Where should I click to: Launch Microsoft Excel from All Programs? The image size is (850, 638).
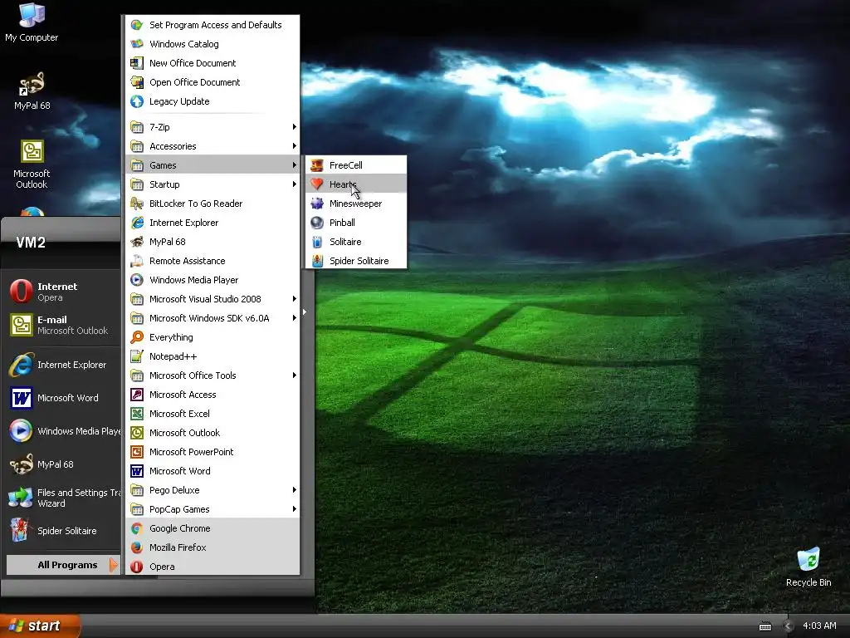click(212, 414)
